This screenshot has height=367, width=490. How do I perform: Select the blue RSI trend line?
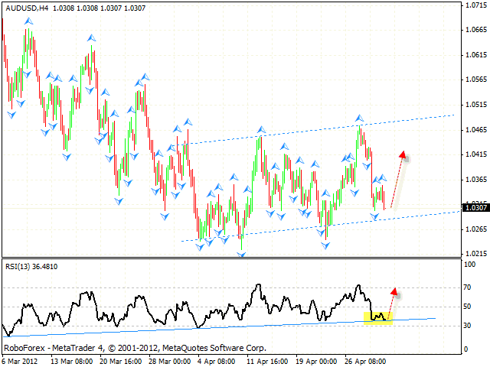(x=230, y=324)
